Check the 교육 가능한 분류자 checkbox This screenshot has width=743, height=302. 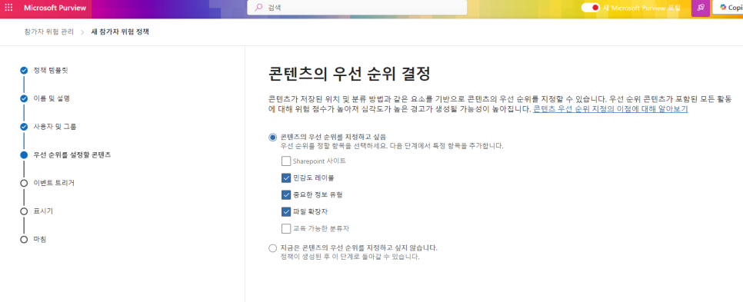coord(285,229)
